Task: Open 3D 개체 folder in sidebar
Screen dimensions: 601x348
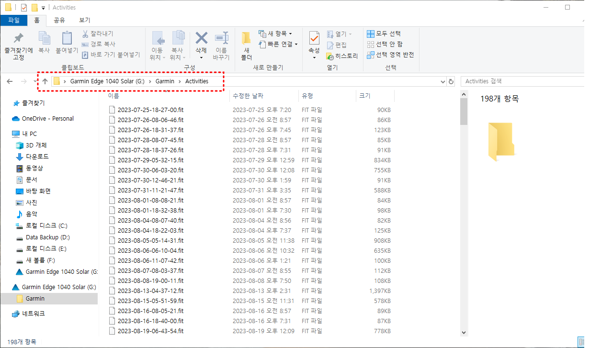Action: [x=31, y=145]
